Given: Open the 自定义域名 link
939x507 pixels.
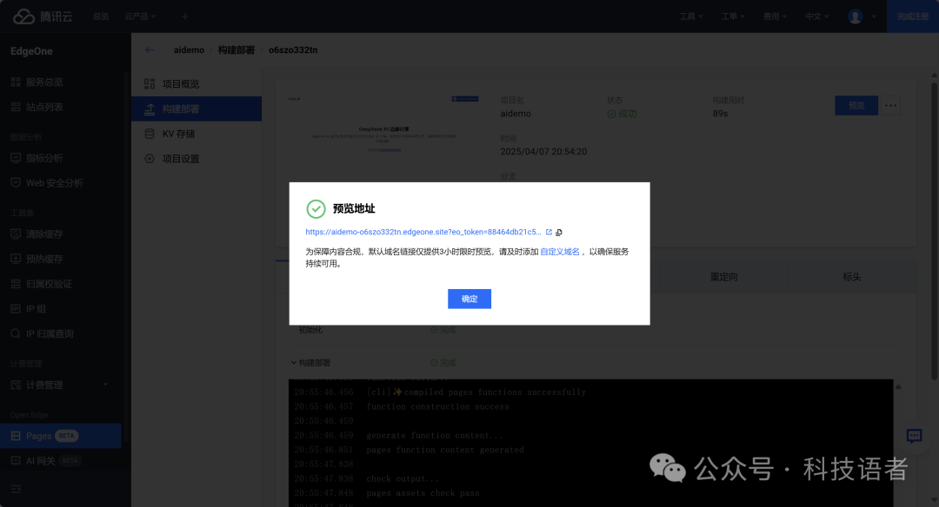Looking at the screenshot, I should [559, 252].
